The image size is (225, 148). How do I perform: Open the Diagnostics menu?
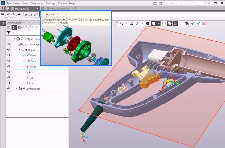point(37,3)
